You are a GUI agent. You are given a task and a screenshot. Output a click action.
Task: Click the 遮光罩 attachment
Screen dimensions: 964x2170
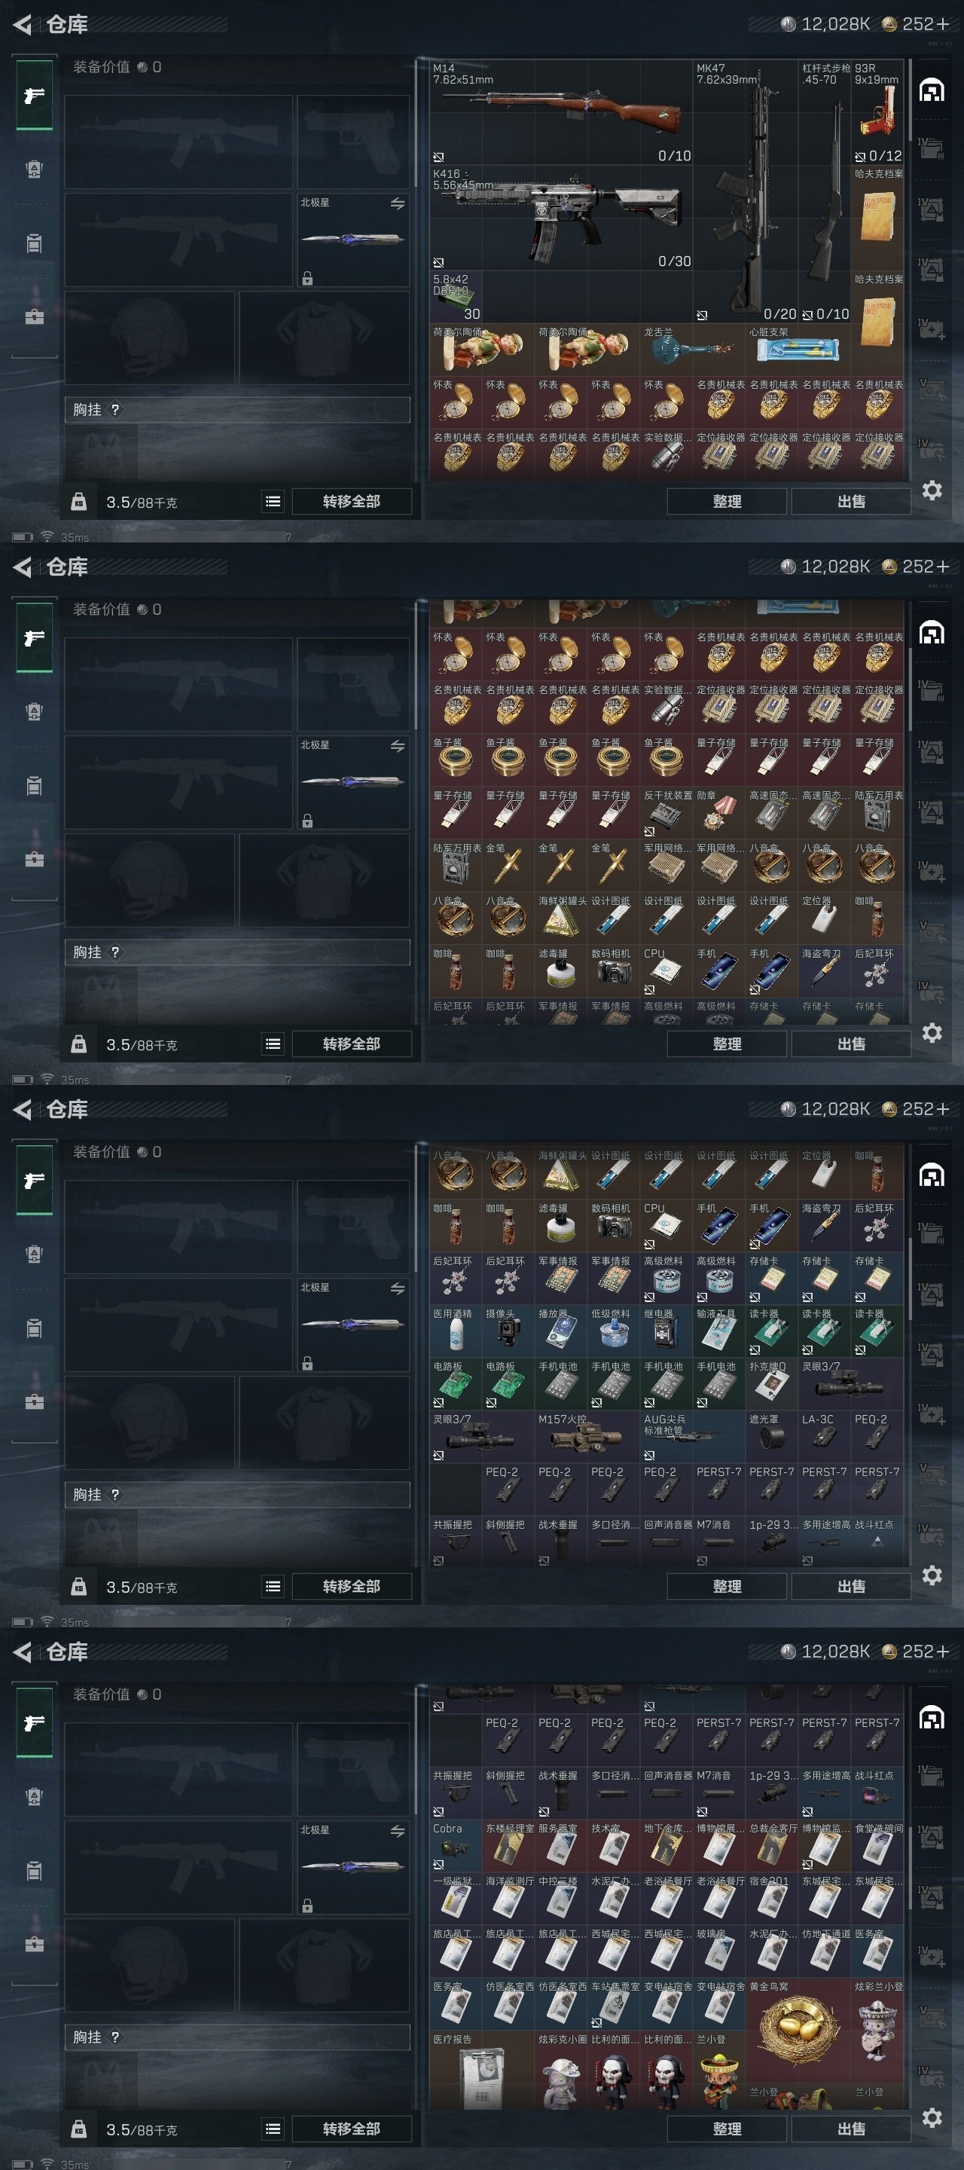coord(771,1437)
